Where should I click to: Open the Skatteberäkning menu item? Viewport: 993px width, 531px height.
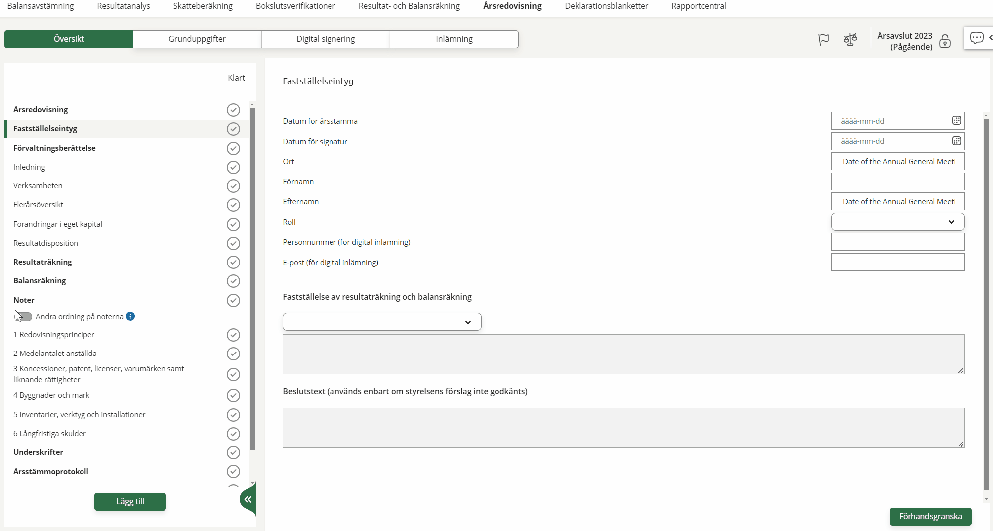[203, 6]
